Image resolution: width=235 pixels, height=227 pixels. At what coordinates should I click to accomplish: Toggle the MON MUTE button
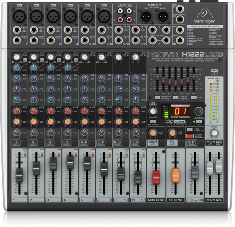(x=162, y=143)
